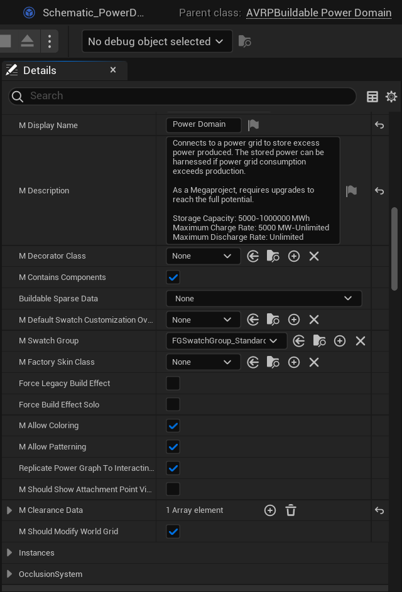Click localization flag beside M Description

[x=351, y=191]
